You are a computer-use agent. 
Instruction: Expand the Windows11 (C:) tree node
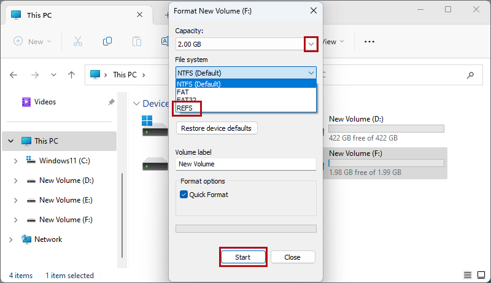point(15,161)
